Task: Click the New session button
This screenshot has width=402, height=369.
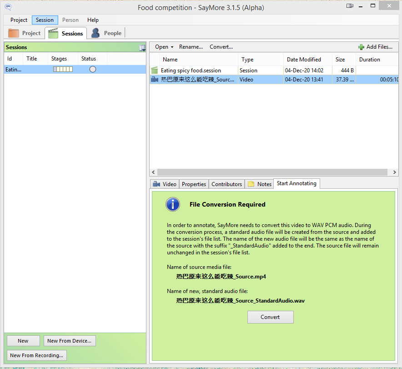Action: [x=23, y=341]
